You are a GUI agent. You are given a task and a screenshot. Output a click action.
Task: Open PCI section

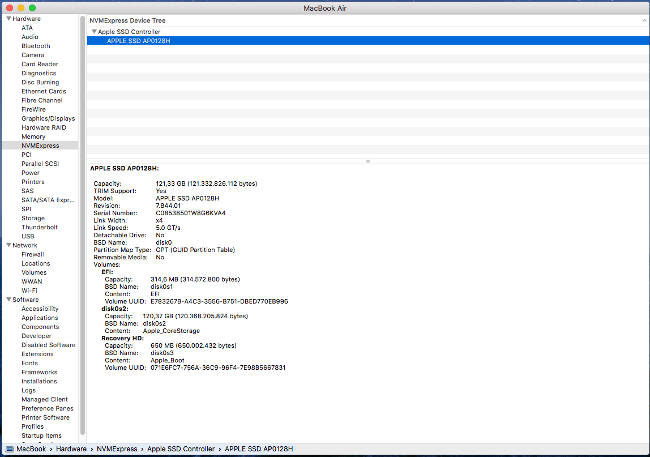[27, 155]
